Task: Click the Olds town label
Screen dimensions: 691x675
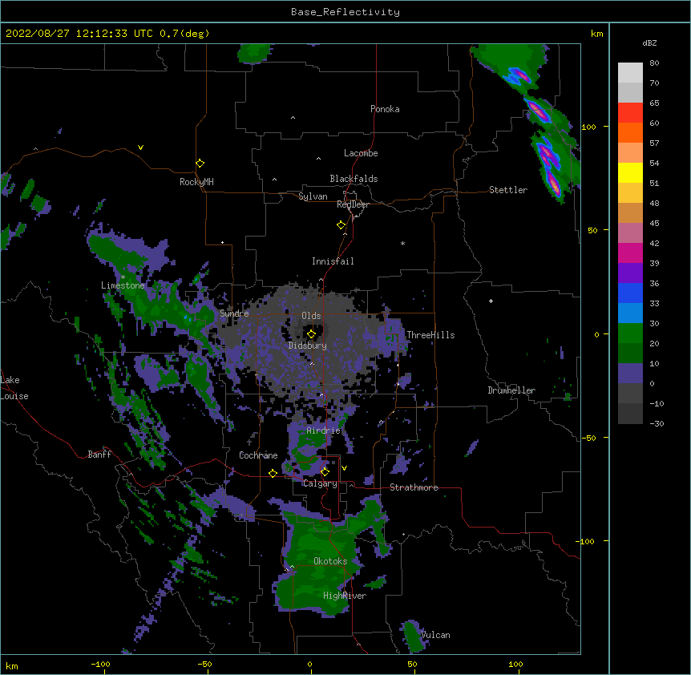Action: coord(311,316)
